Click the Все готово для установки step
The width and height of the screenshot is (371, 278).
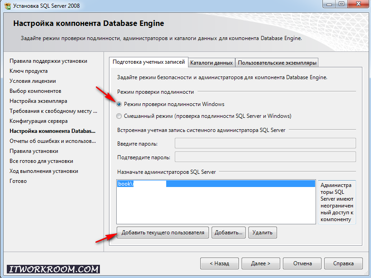[x=41, y=161]
